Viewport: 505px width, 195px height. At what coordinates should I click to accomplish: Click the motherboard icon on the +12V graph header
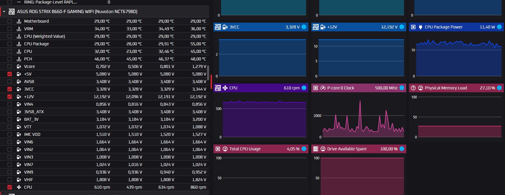(x=316, y=27)
